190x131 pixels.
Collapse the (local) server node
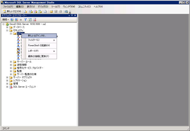click(3, 24)
